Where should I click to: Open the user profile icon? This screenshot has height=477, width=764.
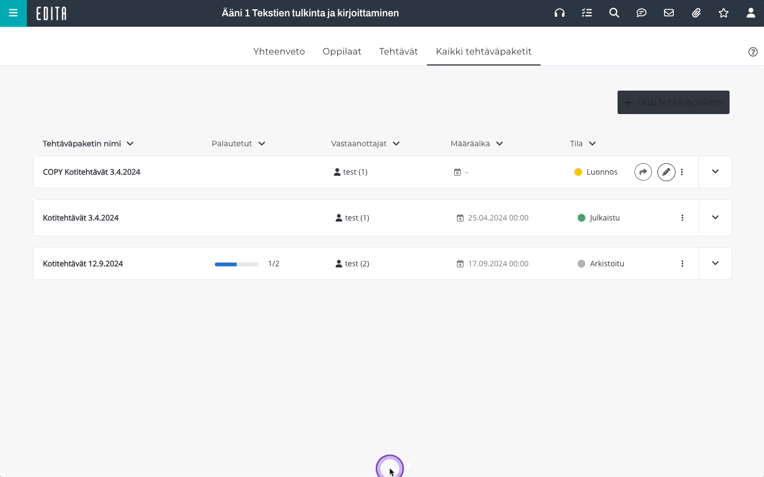pyautogui.click(x=751, y=13)
